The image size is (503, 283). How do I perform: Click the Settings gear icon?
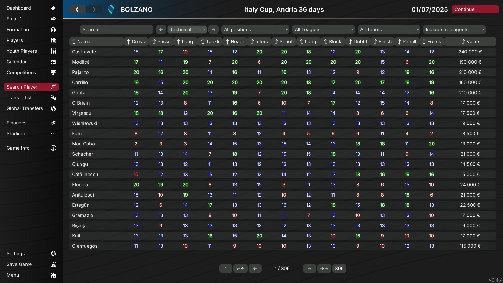[53, 254]
